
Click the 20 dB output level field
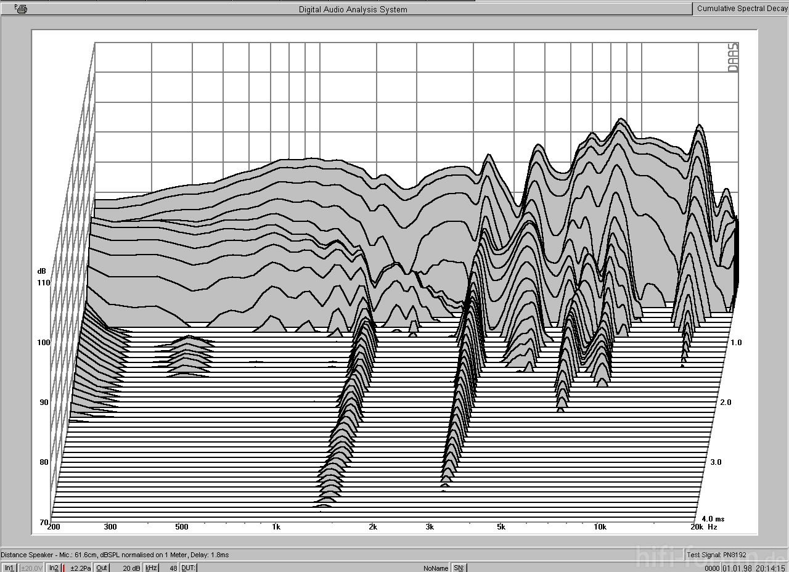(131, 568)
